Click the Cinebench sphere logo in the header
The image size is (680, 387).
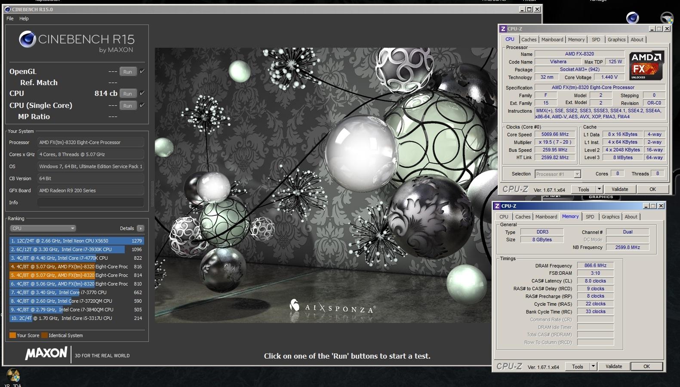pyautogui.click(x=27, y=39)
